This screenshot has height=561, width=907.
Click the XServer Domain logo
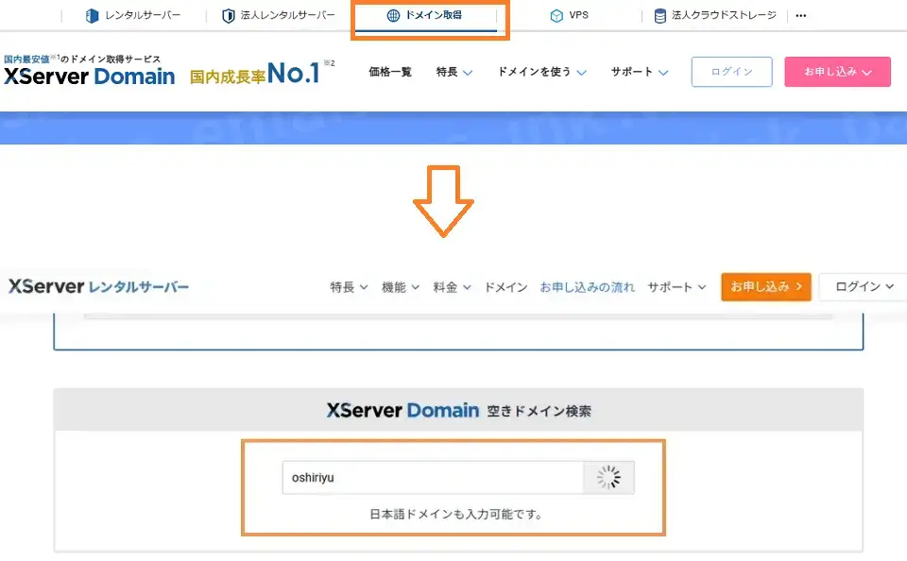[90, 77]
